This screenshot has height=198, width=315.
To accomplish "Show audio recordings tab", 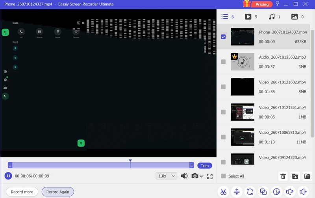I will pos(272,17).
